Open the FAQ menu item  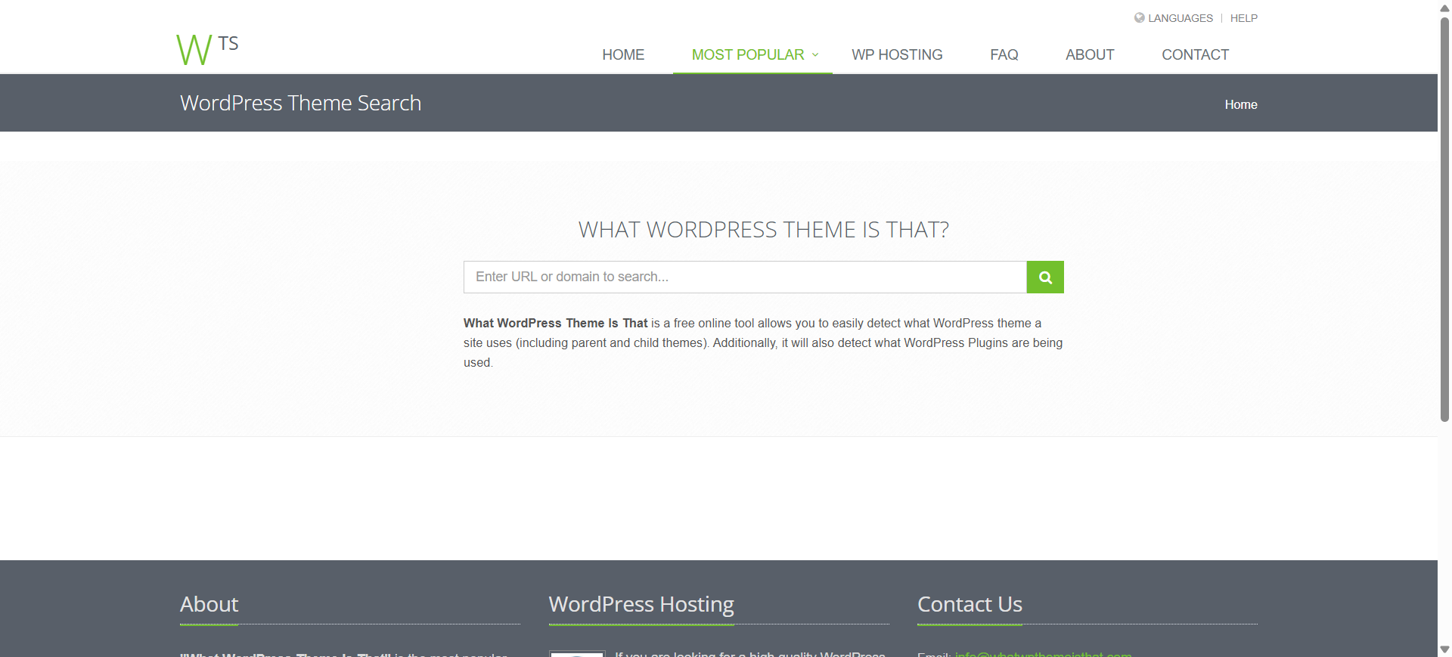tap(1004, 55)
